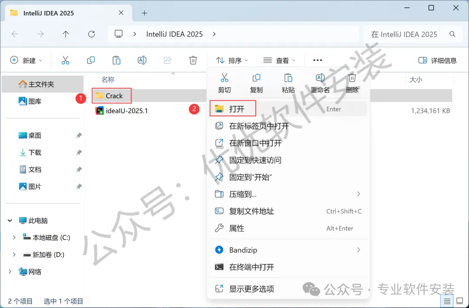This screenshot has width=469, height=308.
Task: Click the Copy icon in the toolbar
Action: pos(91,60)
